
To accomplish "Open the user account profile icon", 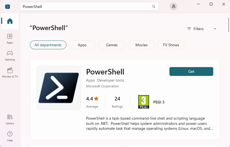I will pyautogui.click(x=174, y=7).
